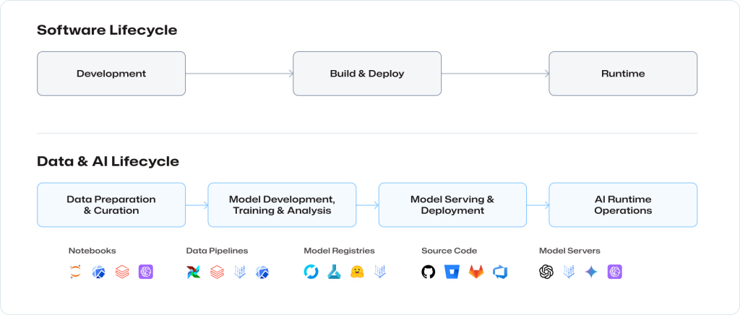Click the Hugging Face emoji icon
Screen dimensions: 740x315
pos(358,272)
